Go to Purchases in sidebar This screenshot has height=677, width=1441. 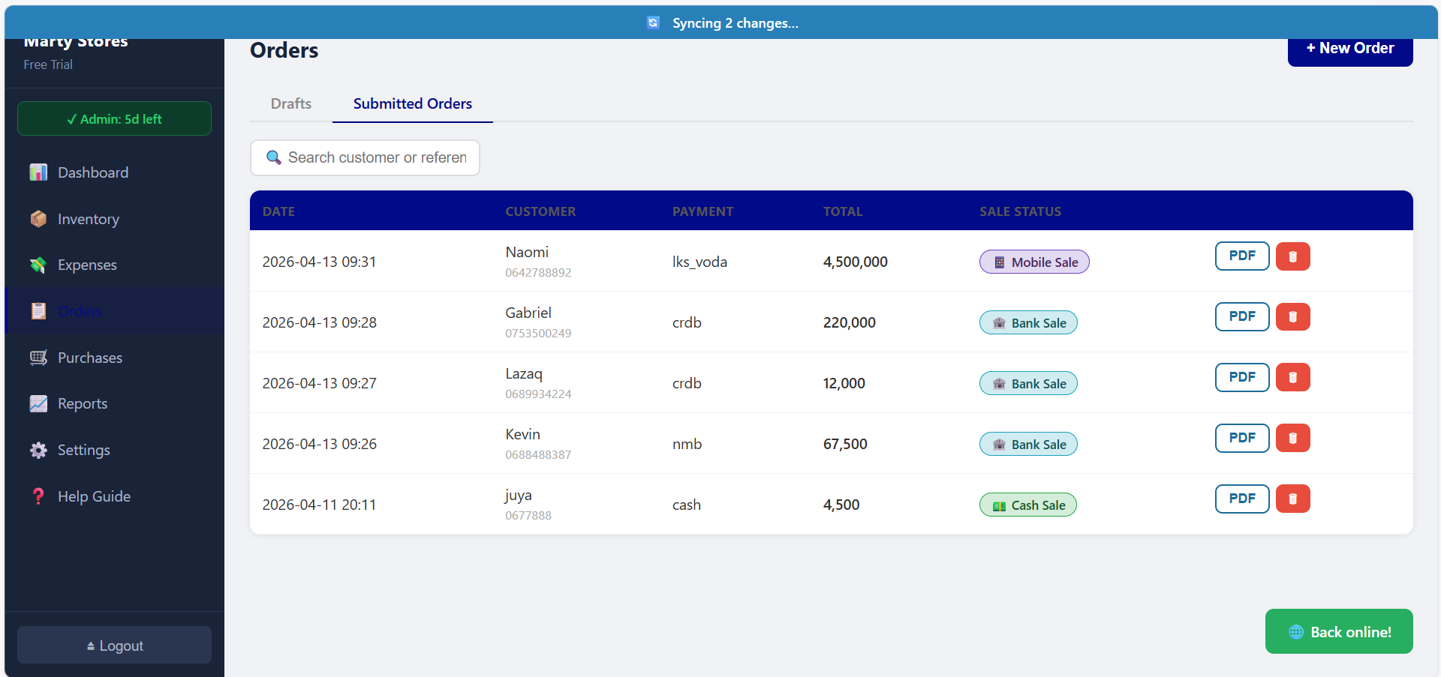tap(89, 358)
